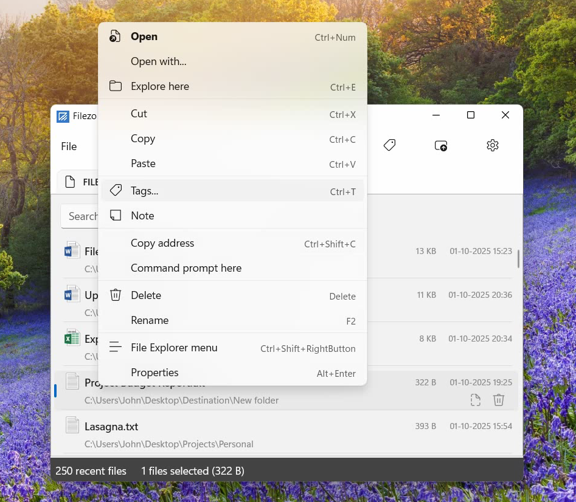Viewport: 576px width, 502px height.
Task: Open settings via the gear icon
Action: coord(493,145)
